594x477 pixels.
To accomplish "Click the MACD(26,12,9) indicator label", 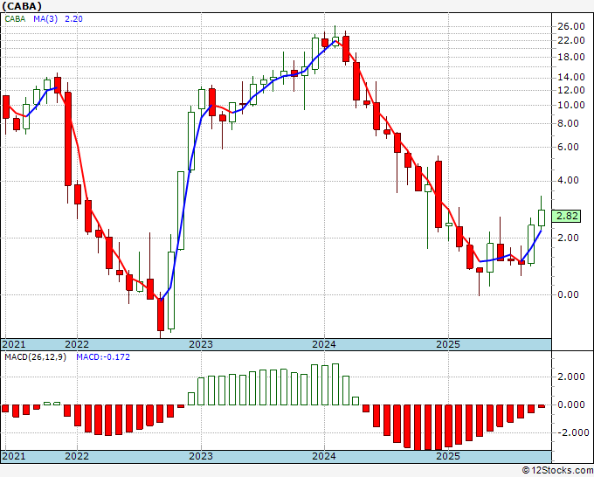I will [35, 357].
